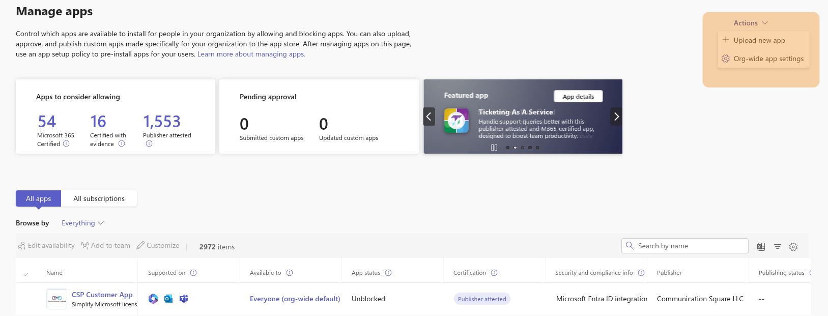
Task: Switch to the All subscriptions tab
Action: (99, 198)
